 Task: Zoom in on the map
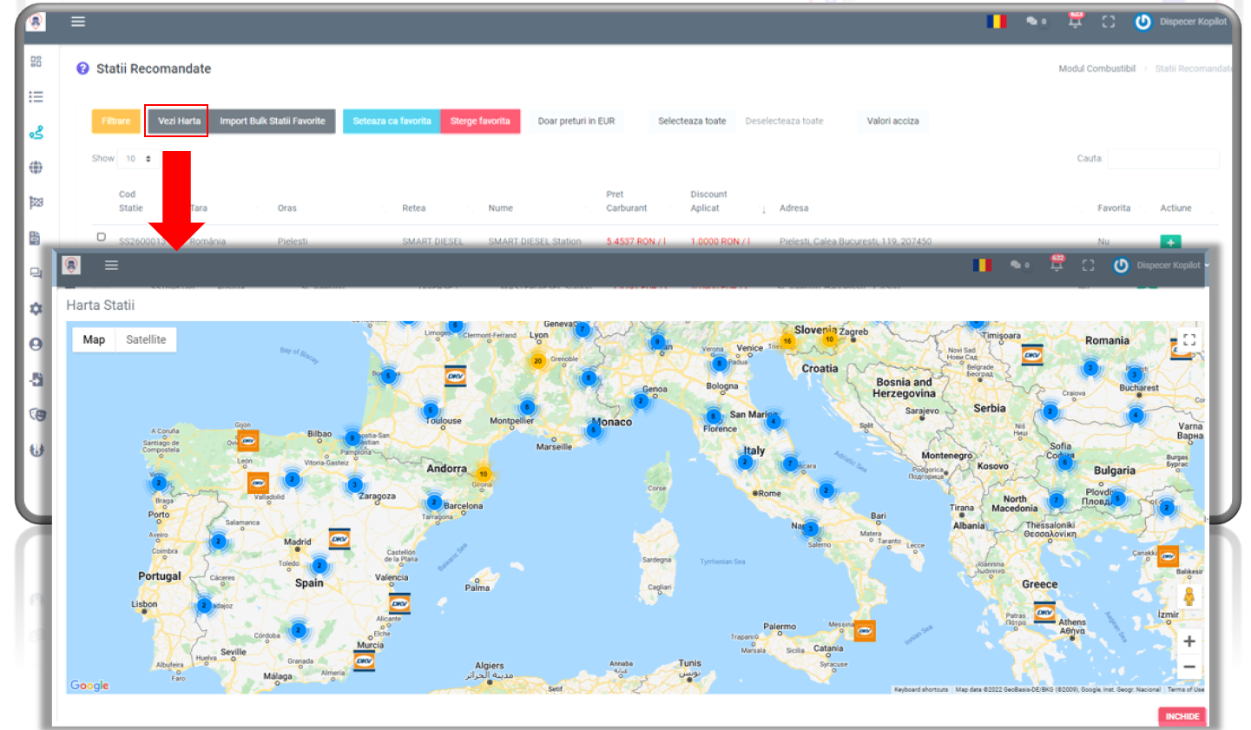[1188, 641]
